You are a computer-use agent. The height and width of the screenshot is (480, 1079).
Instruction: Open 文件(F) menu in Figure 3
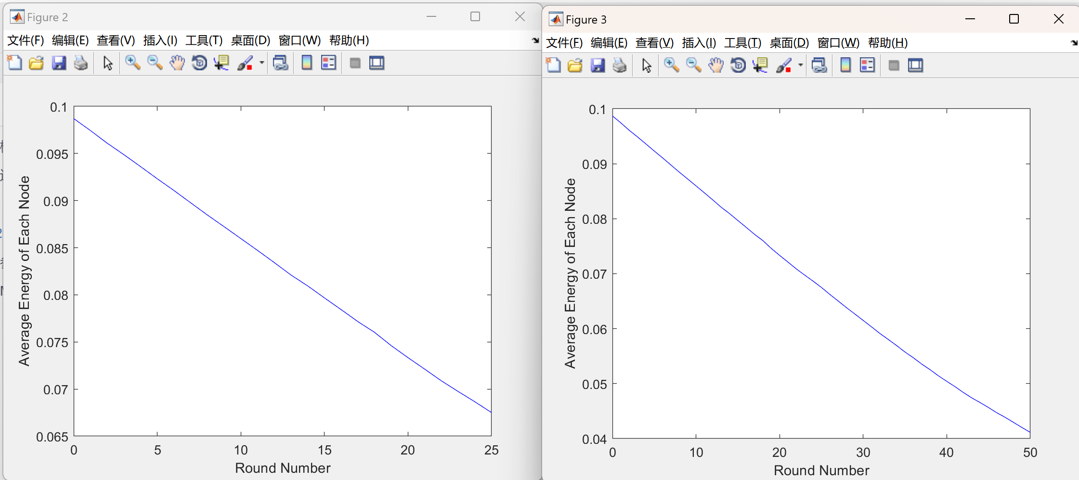564,43
